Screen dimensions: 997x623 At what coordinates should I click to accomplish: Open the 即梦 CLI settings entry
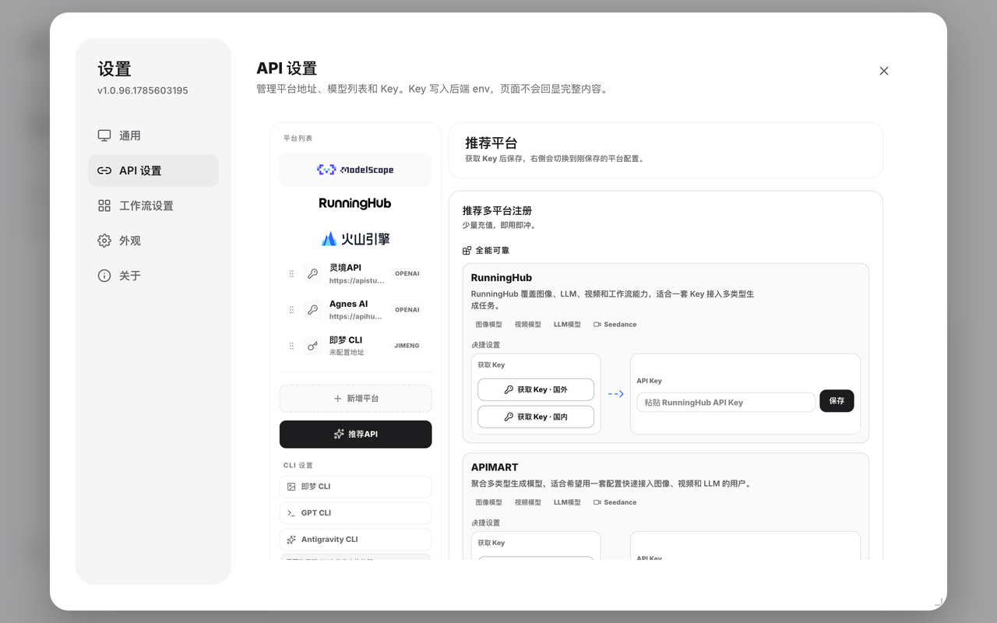pyautogui.click(x=355, y=487)
